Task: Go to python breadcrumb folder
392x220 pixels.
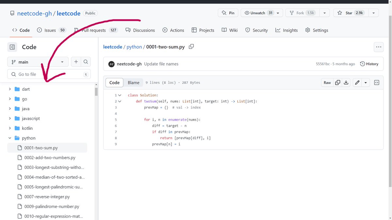Action: [134, 47]
